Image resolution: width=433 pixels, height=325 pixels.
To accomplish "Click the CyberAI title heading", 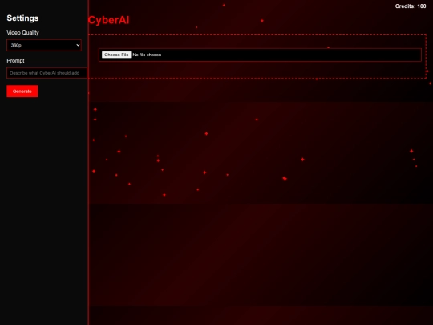I will (x=108, y=20).
